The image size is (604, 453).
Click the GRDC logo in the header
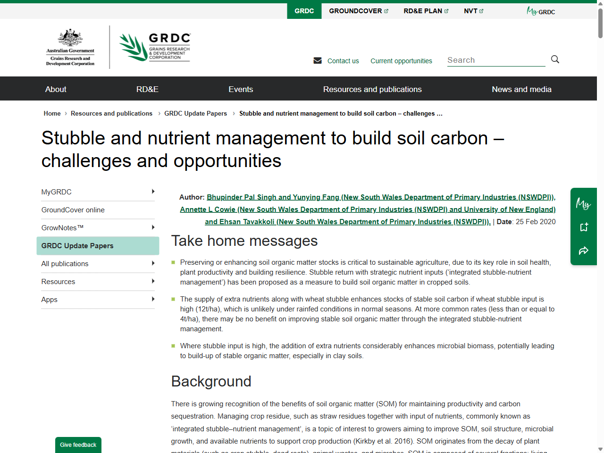pyautogui.click(x=154, y=47)
